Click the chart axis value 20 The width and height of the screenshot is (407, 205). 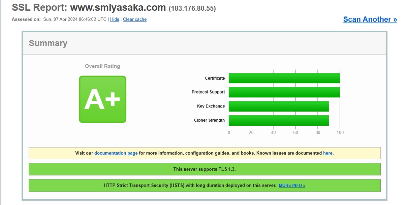pos(251,132)
